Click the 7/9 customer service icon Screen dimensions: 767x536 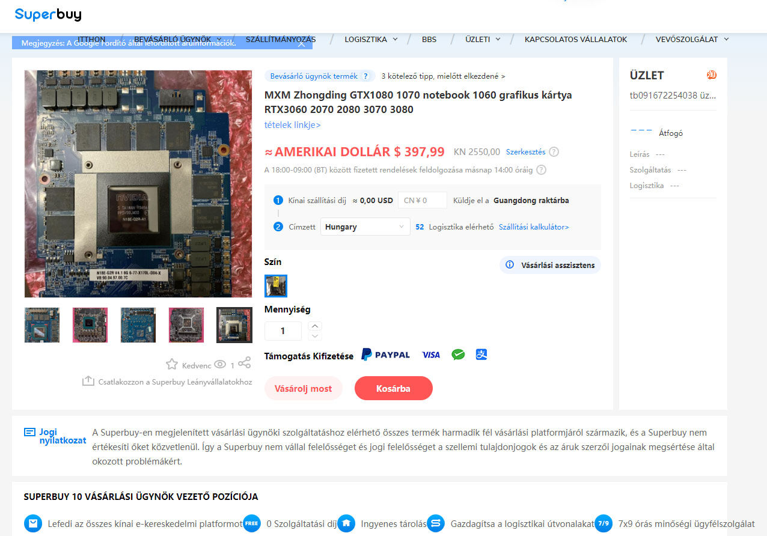tap(604, 523)
